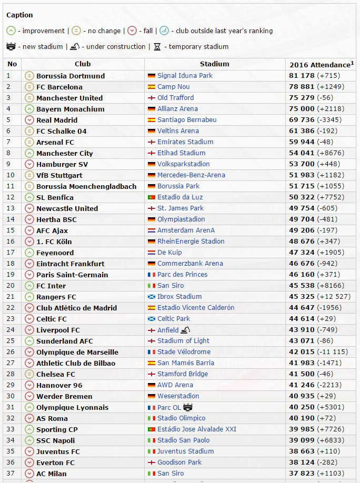Click the new stadium icon next to Parc OL
The width and height of the screenshot is (360, 483).
[x=188, y=407]
